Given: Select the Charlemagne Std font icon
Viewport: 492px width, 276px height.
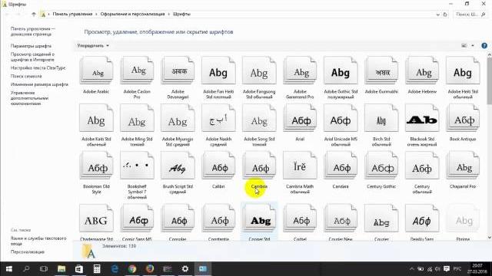Looking at the screenshot, I should click(96, 218).
